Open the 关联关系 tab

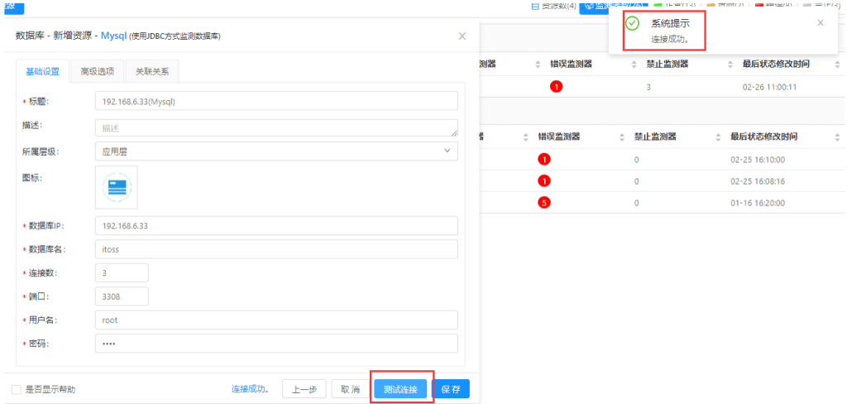click(151, 71)
